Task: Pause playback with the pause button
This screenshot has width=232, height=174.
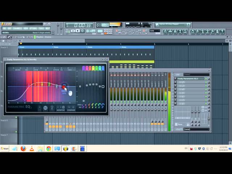Action: [73, 31]
